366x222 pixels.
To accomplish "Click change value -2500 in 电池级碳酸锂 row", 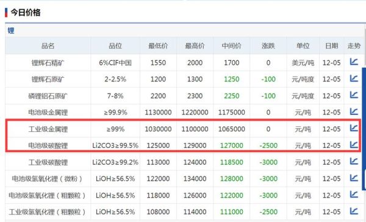I will point(268,146).
